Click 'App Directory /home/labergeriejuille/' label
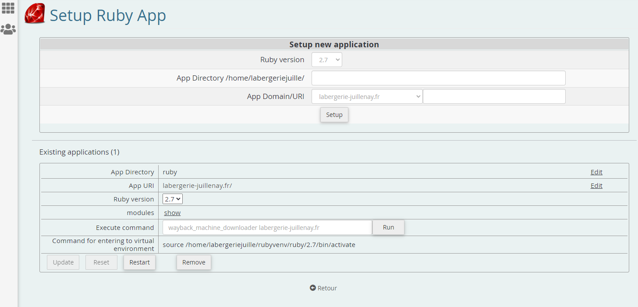 (x=241, y=78)
